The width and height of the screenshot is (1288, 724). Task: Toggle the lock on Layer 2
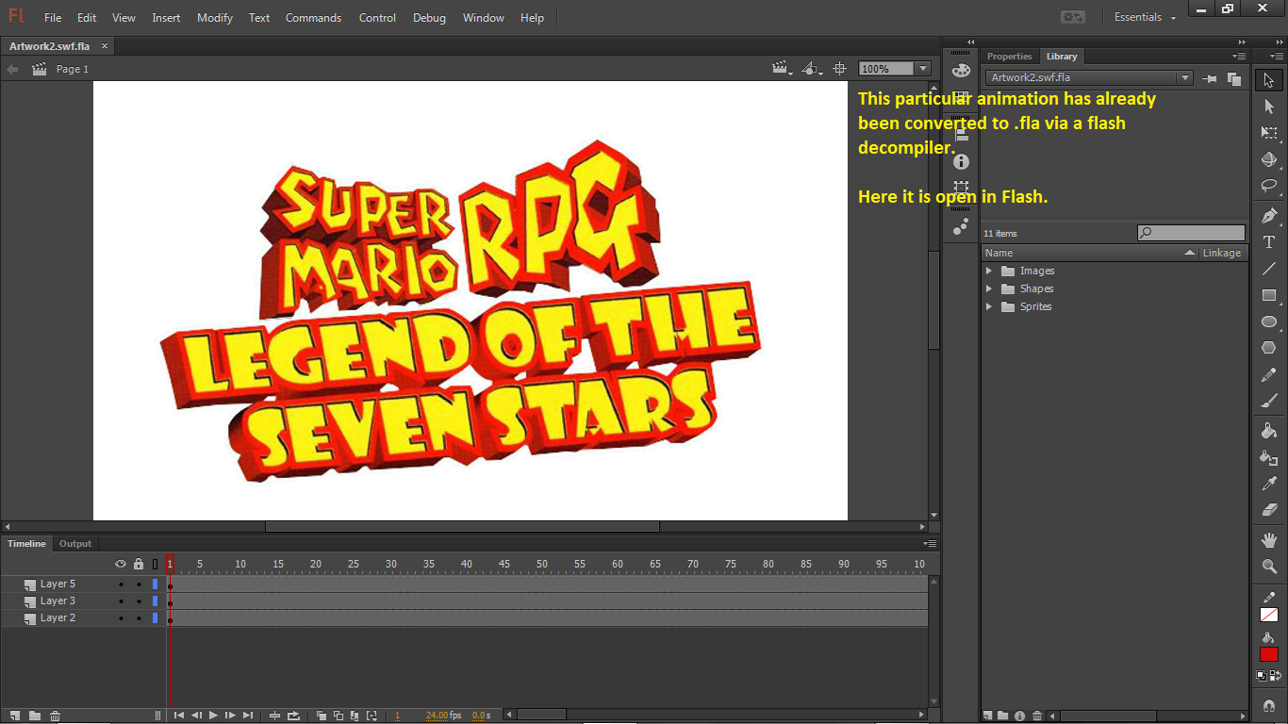pyautogui.click(x=139, y=618)
